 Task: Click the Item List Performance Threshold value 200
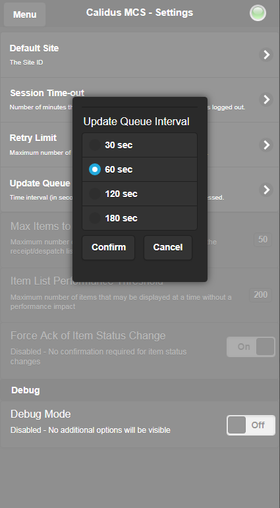[260, 295]
